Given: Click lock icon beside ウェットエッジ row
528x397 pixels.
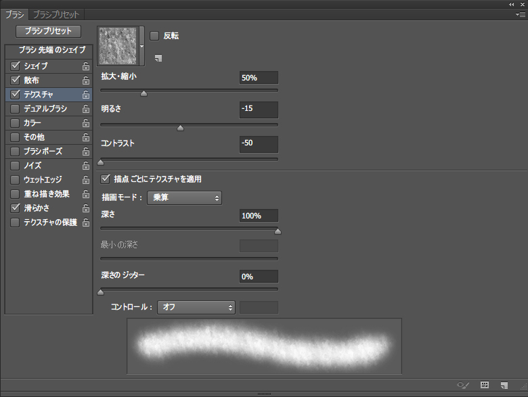Looking at the screenshot, I should (86, 180).
